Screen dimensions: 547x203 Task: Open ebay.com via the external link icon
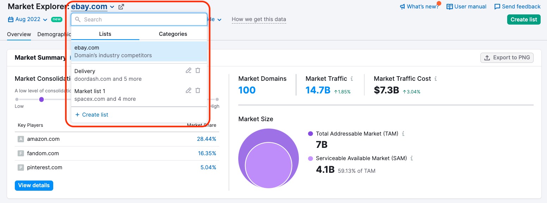pyautogui.click(x=121, y=7)
